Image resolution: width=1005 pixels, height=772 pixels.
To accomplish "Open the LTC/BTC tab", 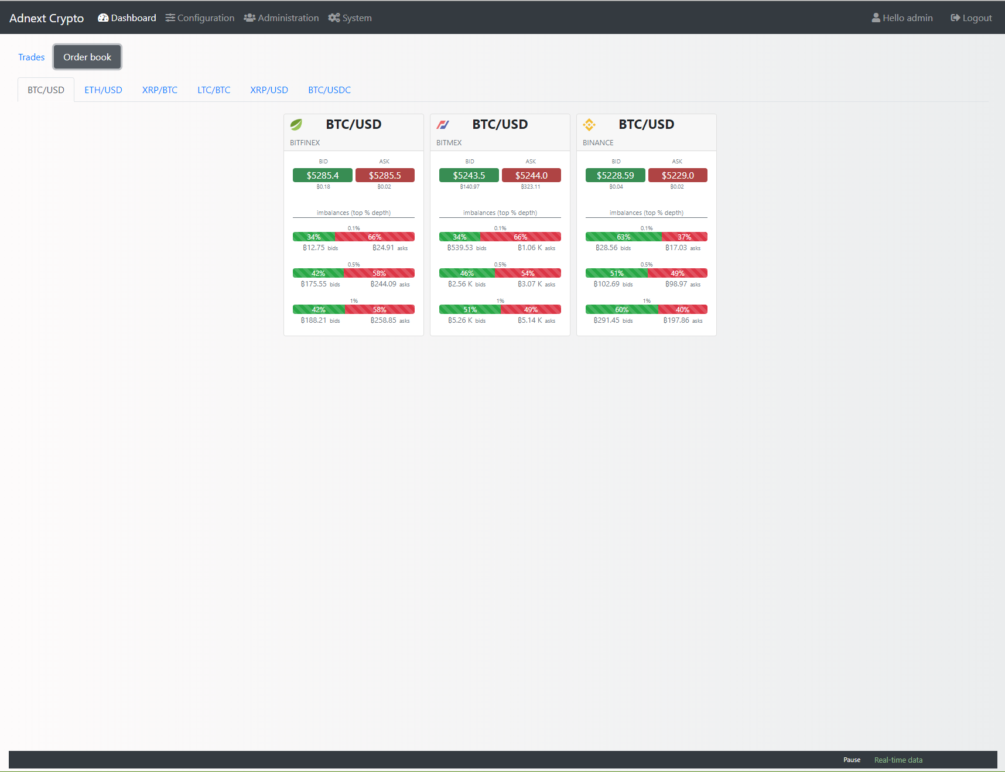I will pos(214,90).
